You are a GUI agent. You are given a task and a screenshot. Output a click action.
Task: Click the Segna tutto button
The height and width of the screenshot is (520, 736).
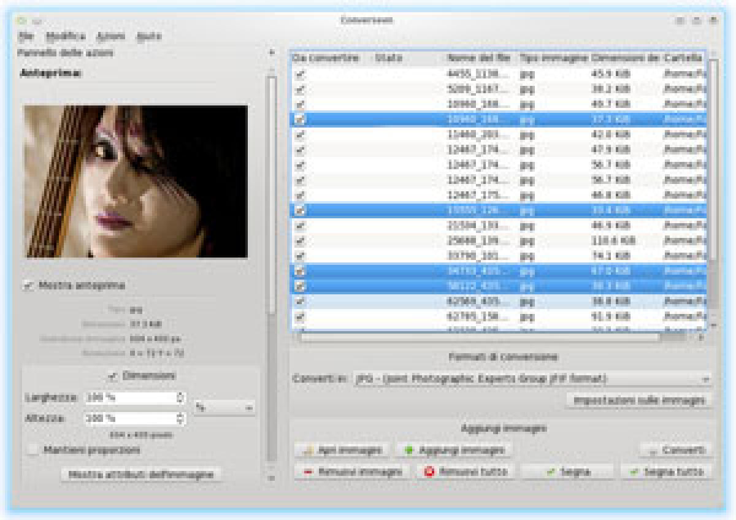667,472
